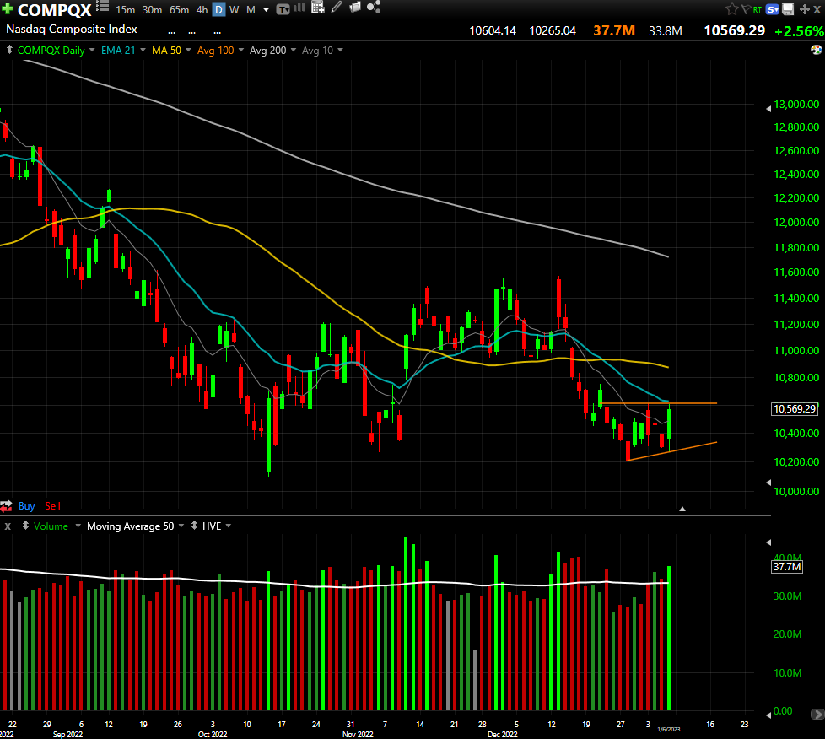
Task: Click the 1/6/2023 date marker on time axis
Action: click(669, 729)
